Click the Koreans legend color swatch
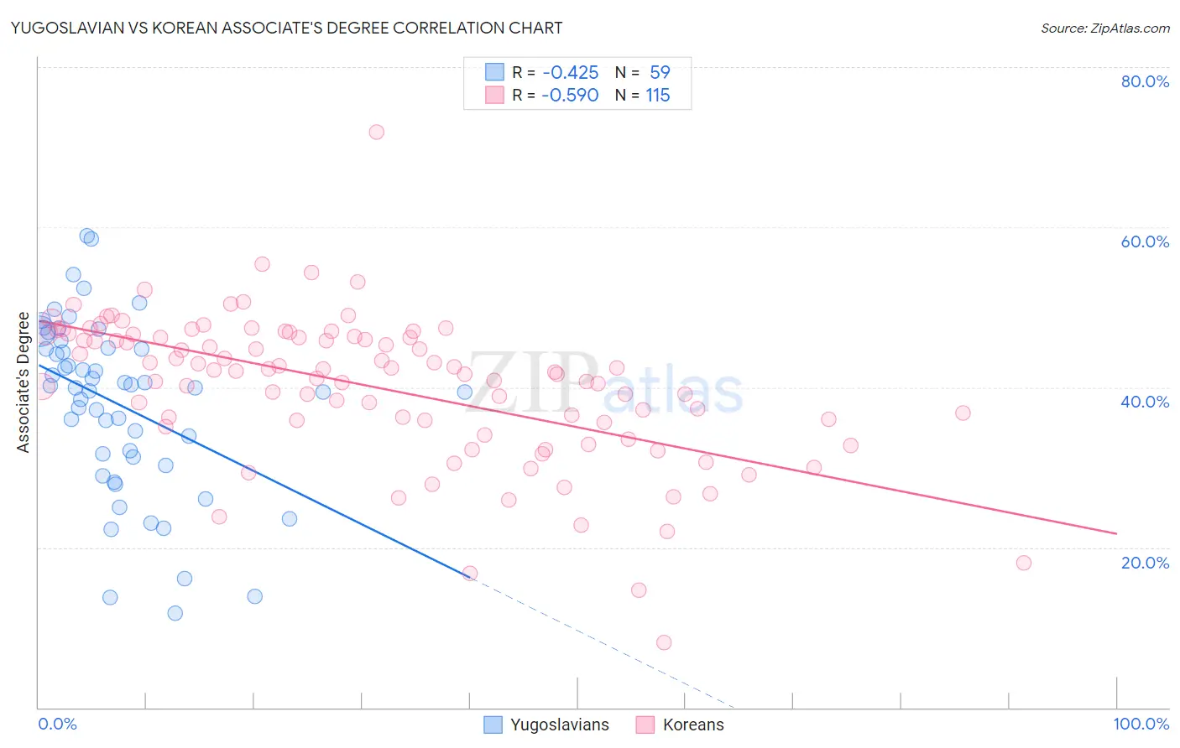Image resolution: width=1180 pixels, height=748 pixels. coord(645,725)
